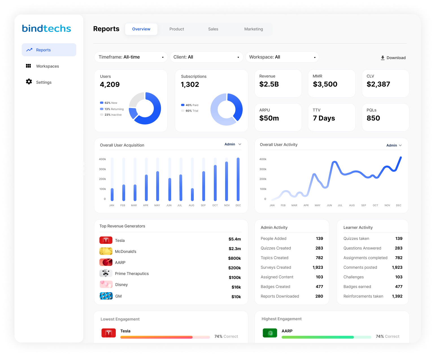Click the Subscriptions donut chart
The height and width of the screenshot is (357, 435).
pyautogui.click(x=226, y=109)
